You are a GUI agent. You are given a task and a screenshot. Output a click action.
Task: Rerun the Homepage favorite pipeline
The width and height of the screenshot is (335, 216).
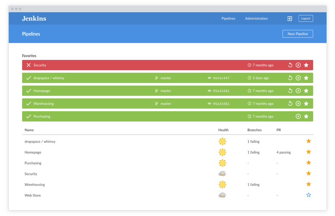[x=290, y=91]
